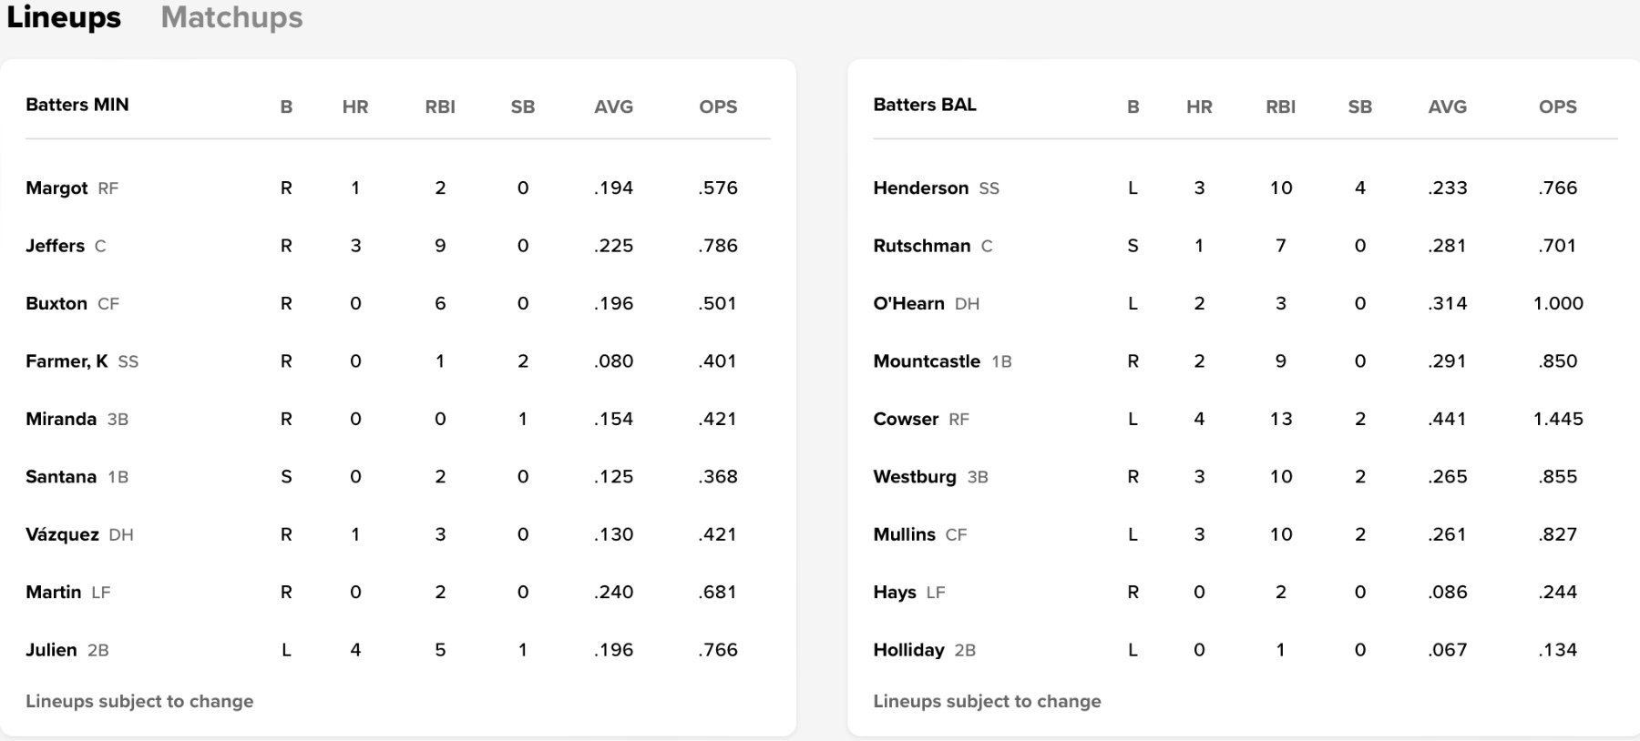This screenshot has width=1640, height=741.
Task: Open Cowser's player profile
Action: point(906,420)
